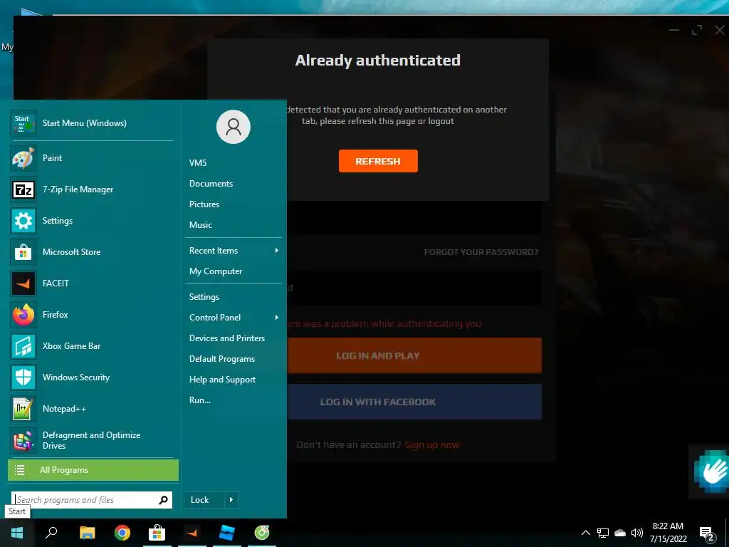Open the Run... dialog
The width and height of the screenshot is (729, 547).
[200, 400]
